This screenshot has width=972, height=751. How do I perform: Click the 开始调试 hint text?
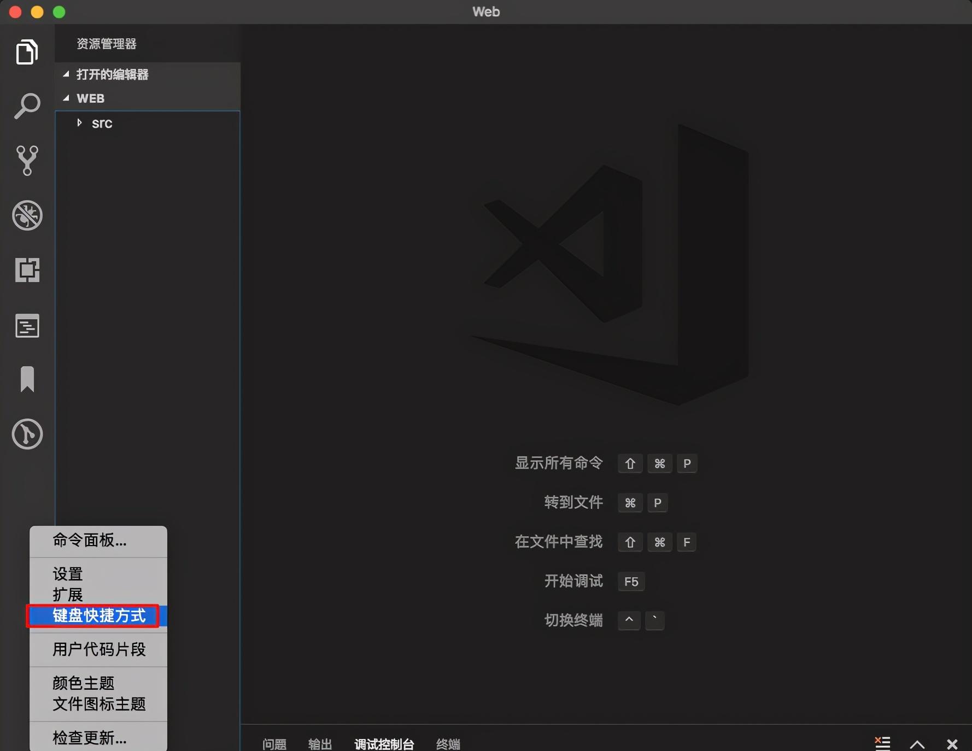tap(573, 581)
